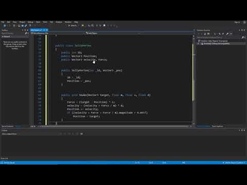
Task: Open the Analyze menu
Action: 59,22
